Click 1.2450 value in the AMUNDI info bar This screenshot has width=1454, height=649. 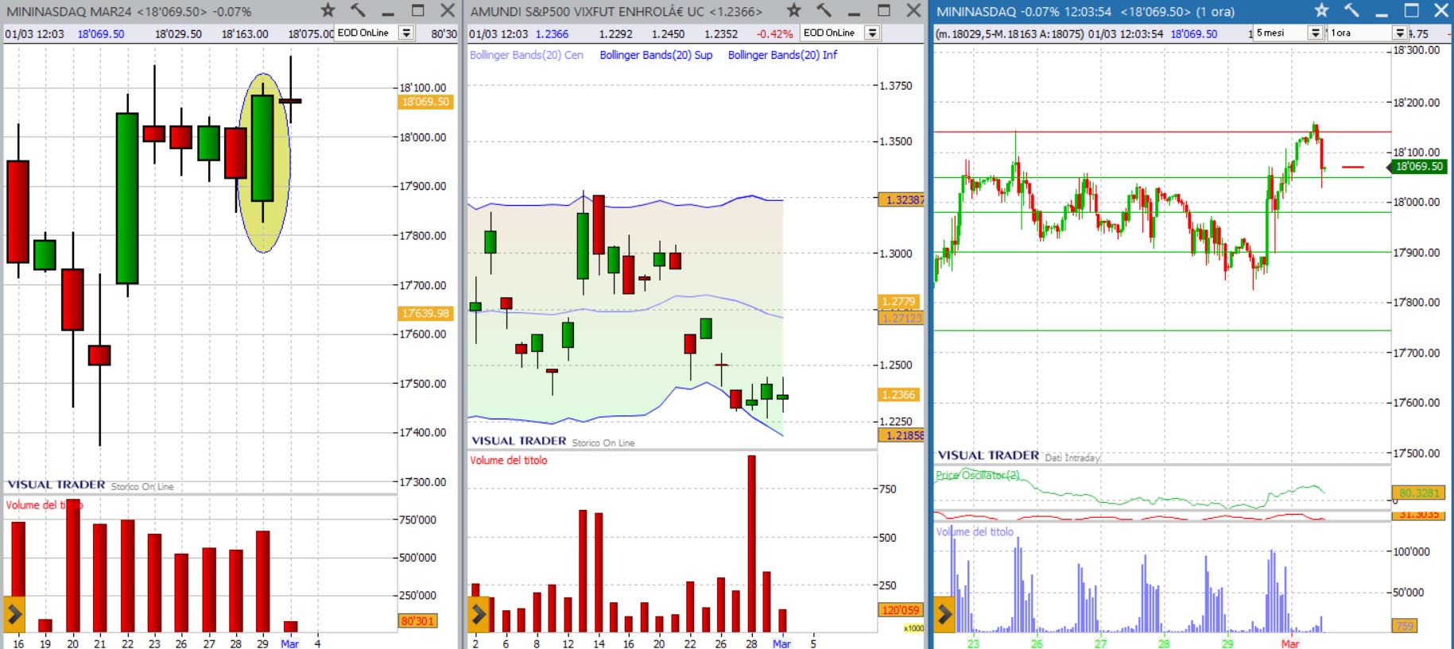click(668, 33)
